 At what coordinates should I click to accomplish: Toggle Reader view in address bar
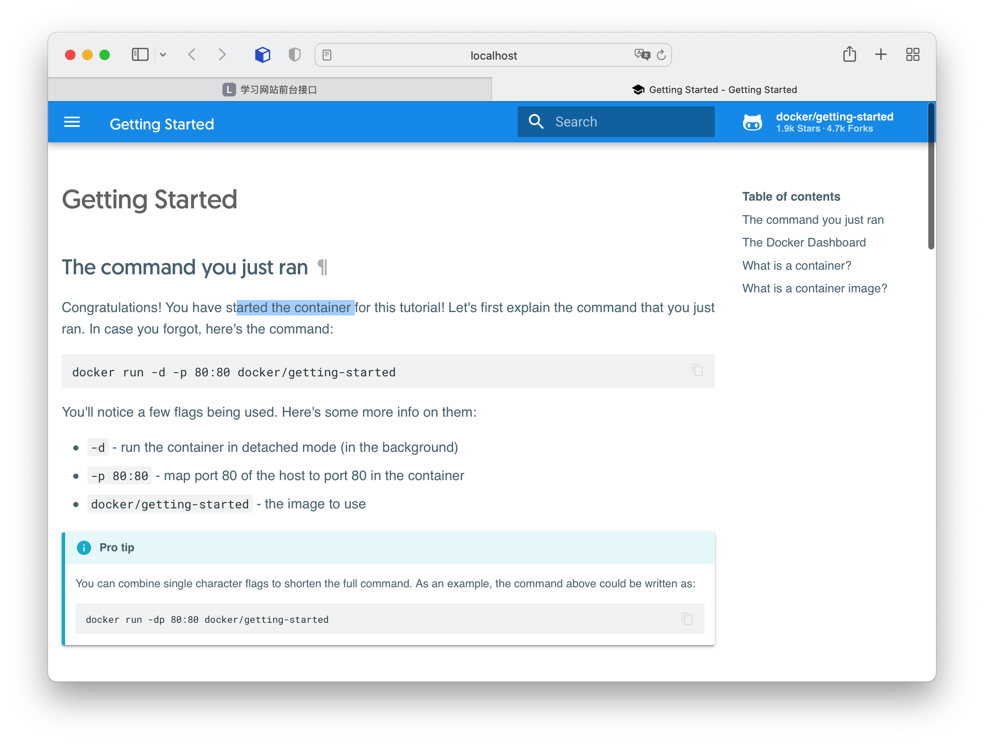(327, 55)
